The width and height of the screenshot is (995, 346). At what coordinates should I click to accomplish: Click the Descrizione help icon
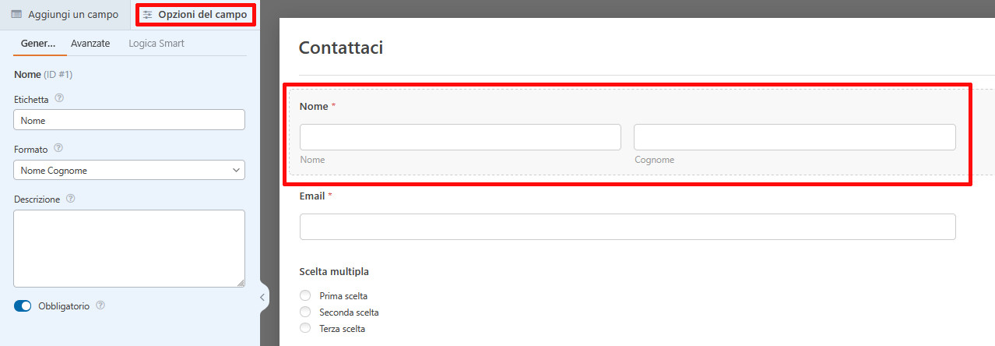click(x=71, y=199)
